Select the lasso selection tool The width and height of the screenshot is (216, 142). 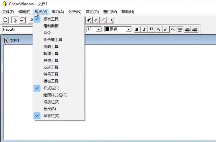(22, 20)
